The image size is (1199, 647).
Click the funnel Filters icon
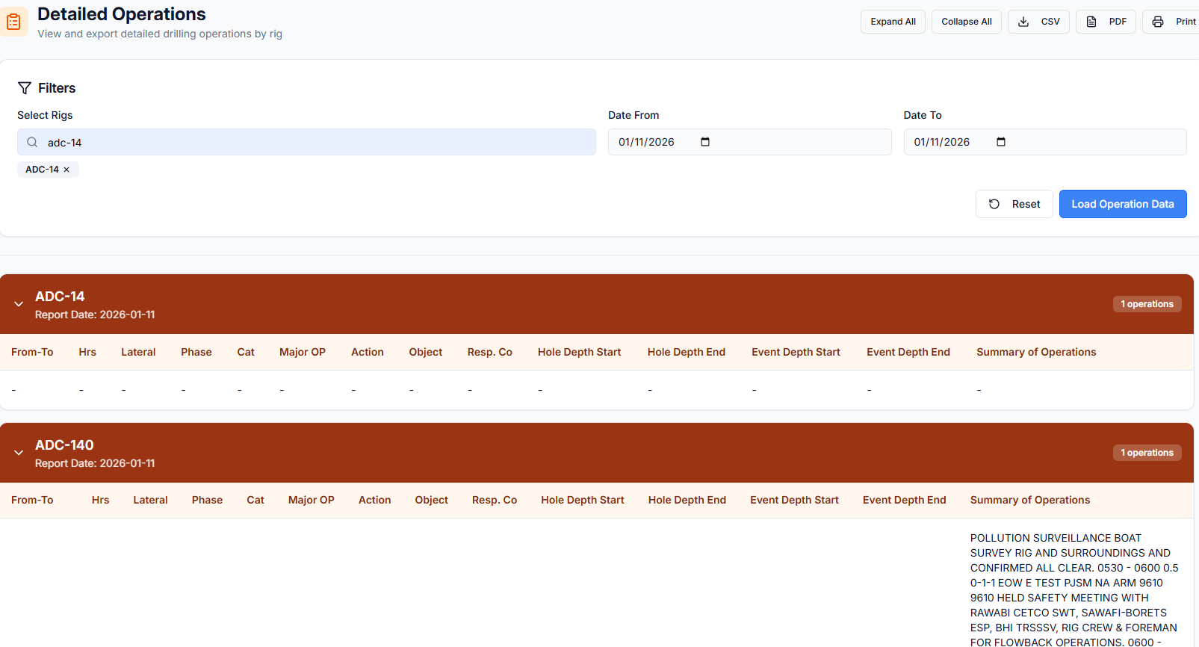click(x=25, y=88)
